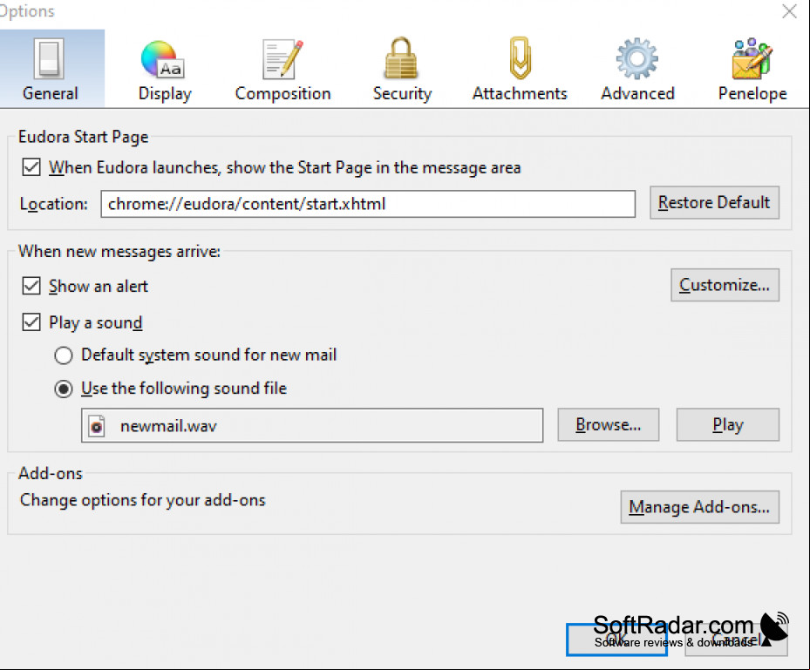Select Use the following sound file
Image resolution: width=810 pixels, height=670 pixels.
[x=64, y=389]
